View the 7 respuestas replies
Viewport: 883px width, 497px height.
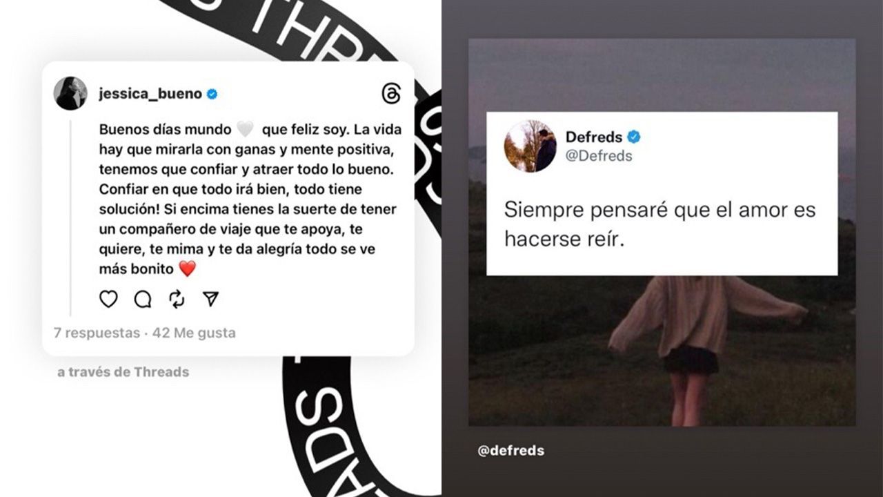(x=97, y=333)
